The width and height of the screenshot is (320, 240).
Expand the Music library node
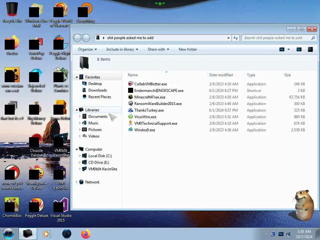(x=80, y=123)
